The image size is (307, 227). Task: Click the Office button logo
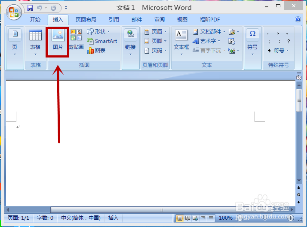(x=14, y=12)
